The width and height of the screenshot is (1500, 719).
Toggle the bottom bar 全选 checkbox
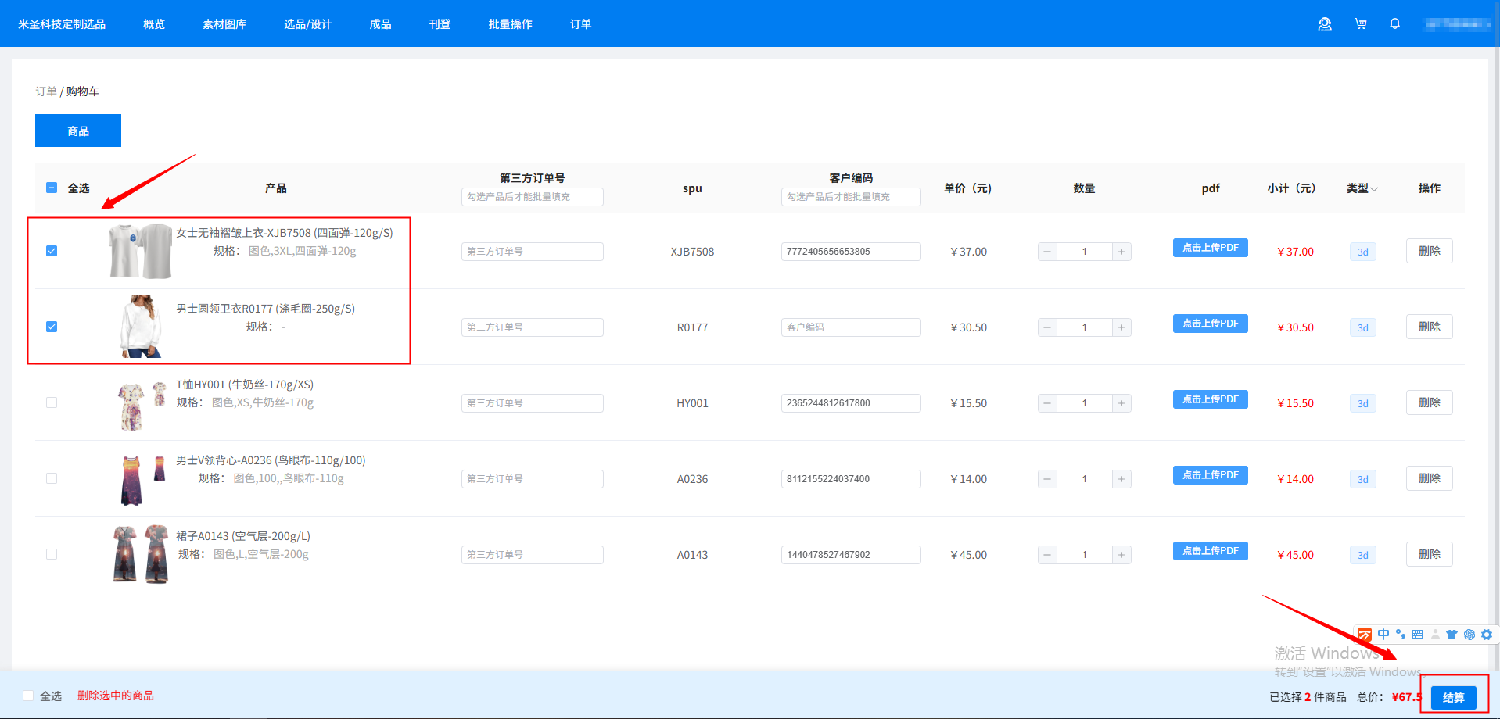pyautogui.click(x=29, y=696)
